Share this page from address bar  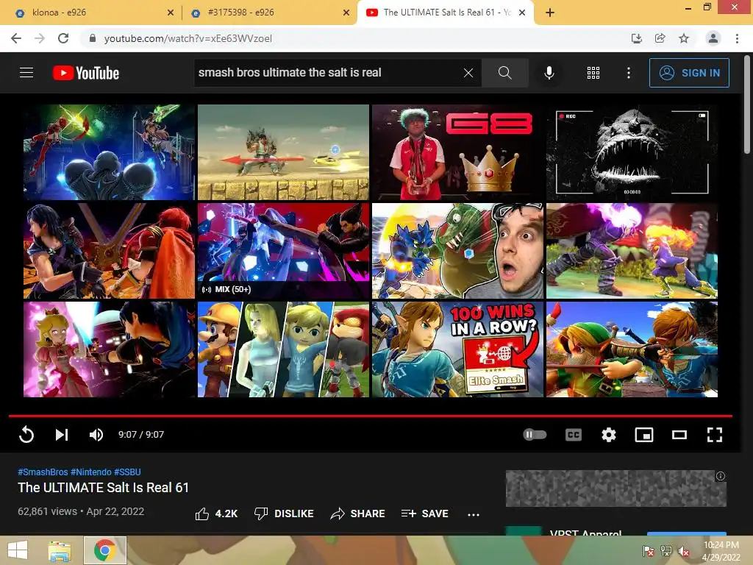click(660, 38)
